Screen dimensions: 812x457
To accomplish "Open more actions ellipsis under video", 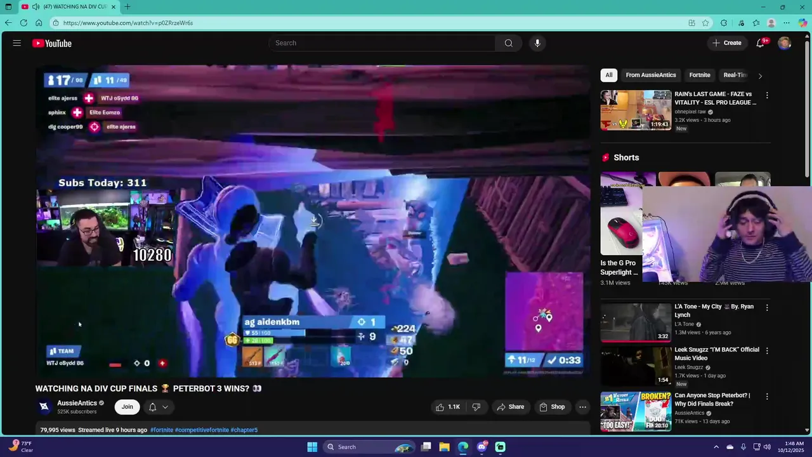I will tap(582, 407).
